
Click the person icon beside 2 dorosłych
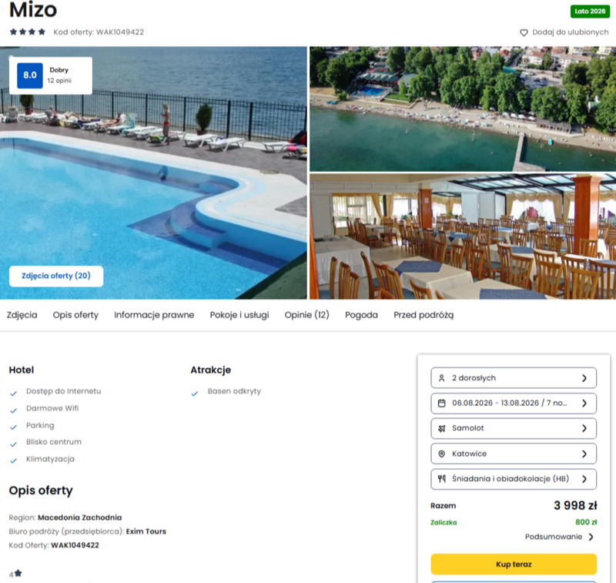point(441,378)
